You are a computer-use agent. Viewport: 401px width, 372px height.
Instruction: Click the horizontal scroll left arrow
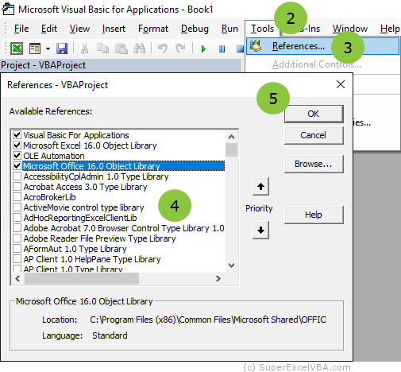pyautogui.click(x=17, y=278)
